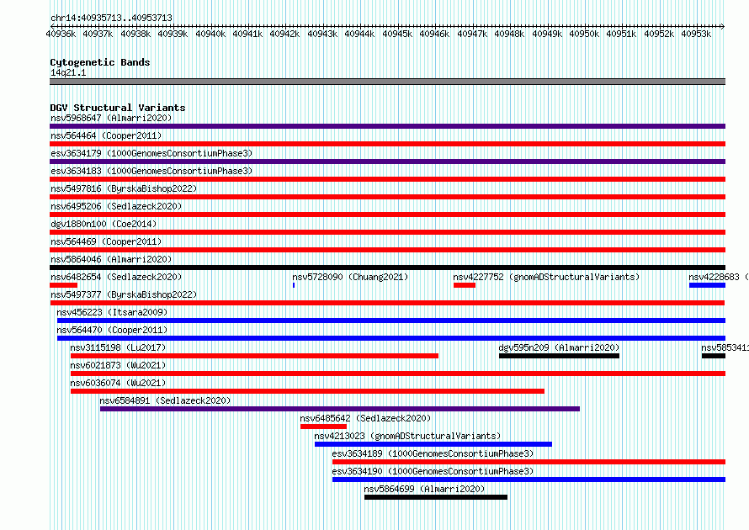This screenshot has width=749, height=530.
Task: Select the blue nsv456223 variant bar
Action: (x=391, y=321)
